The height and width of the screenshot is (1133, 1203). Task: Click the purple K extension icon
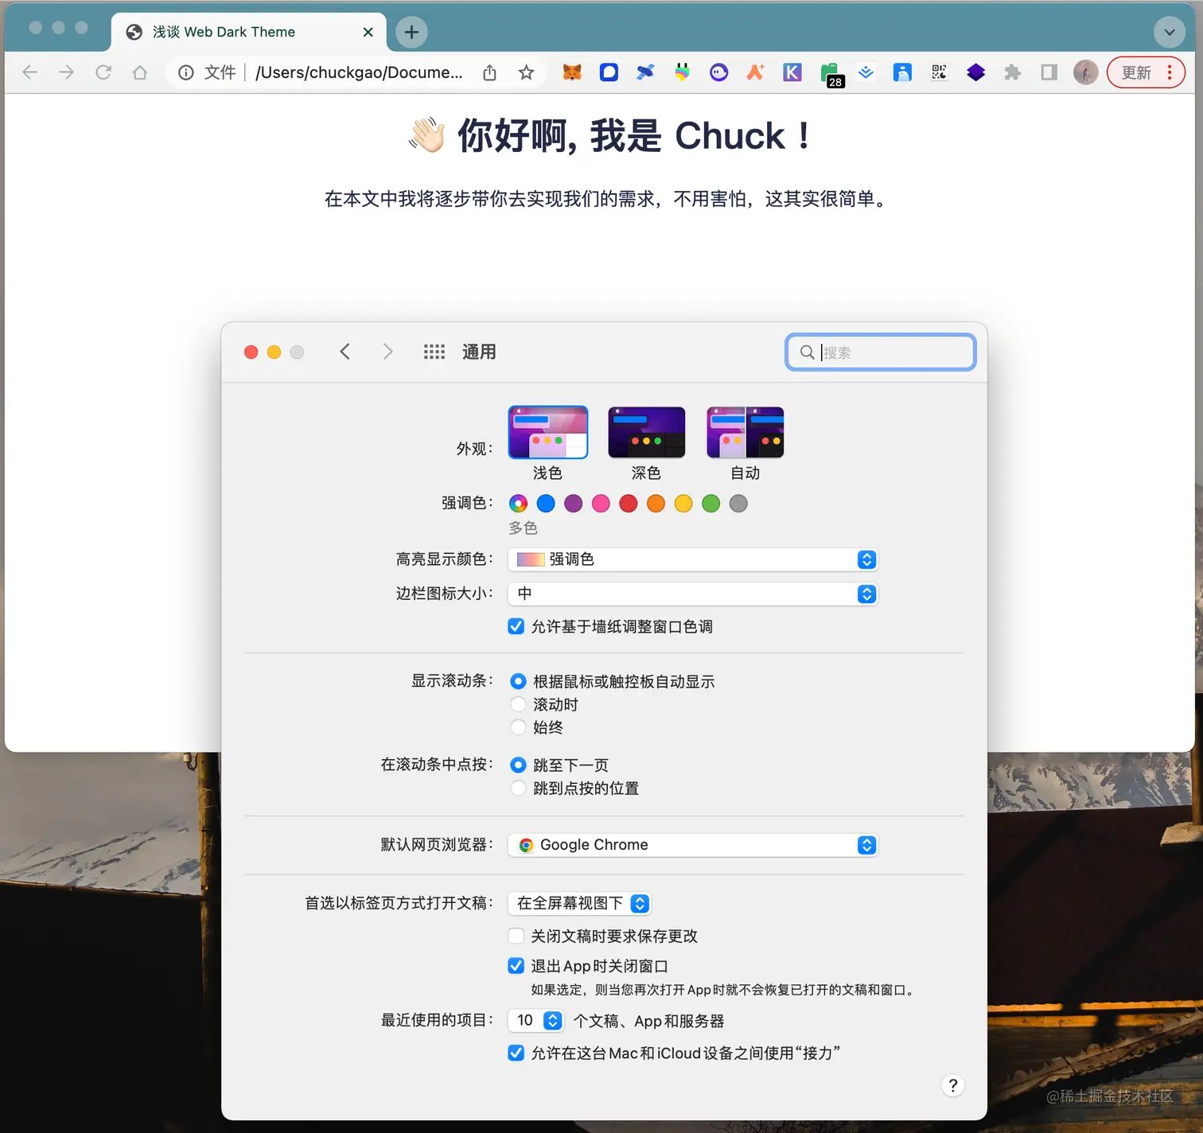792,72
